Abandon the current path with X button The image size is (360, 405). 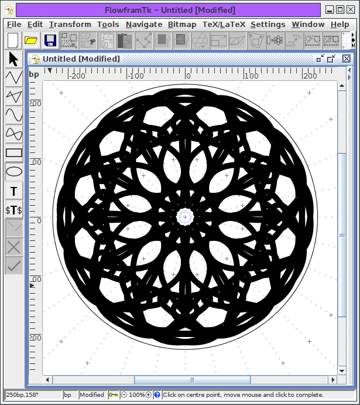coord(14,247)
